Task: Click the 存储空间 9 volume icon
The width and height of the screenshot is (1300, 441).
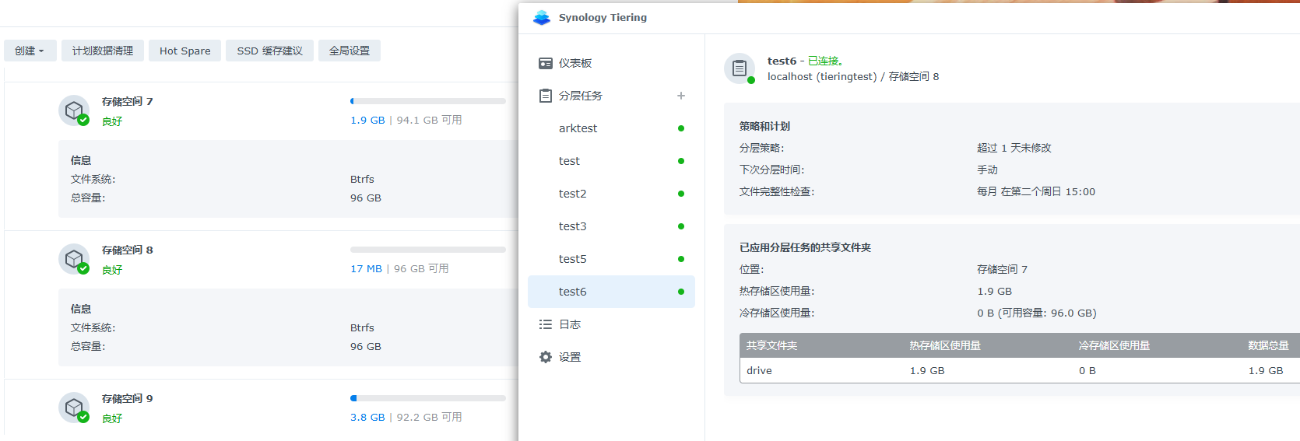Action: [74, 408]
